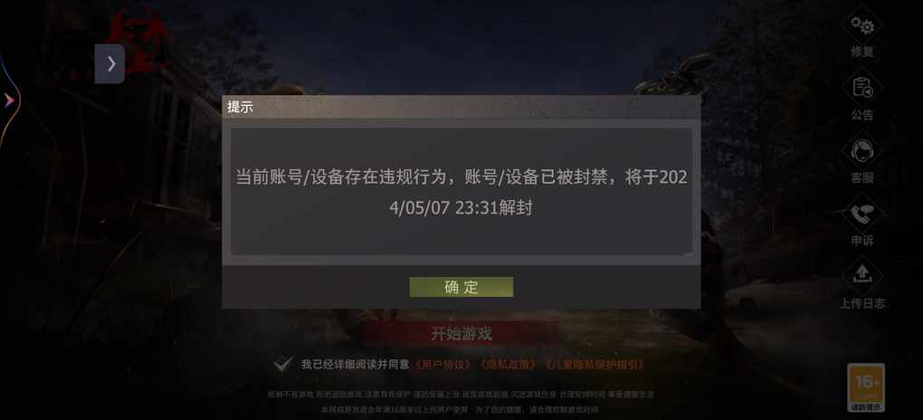The width and height of the screenshot is (923, 420).
Task: Expand side panel with the gray chevron button
Action: coord(110,63)
